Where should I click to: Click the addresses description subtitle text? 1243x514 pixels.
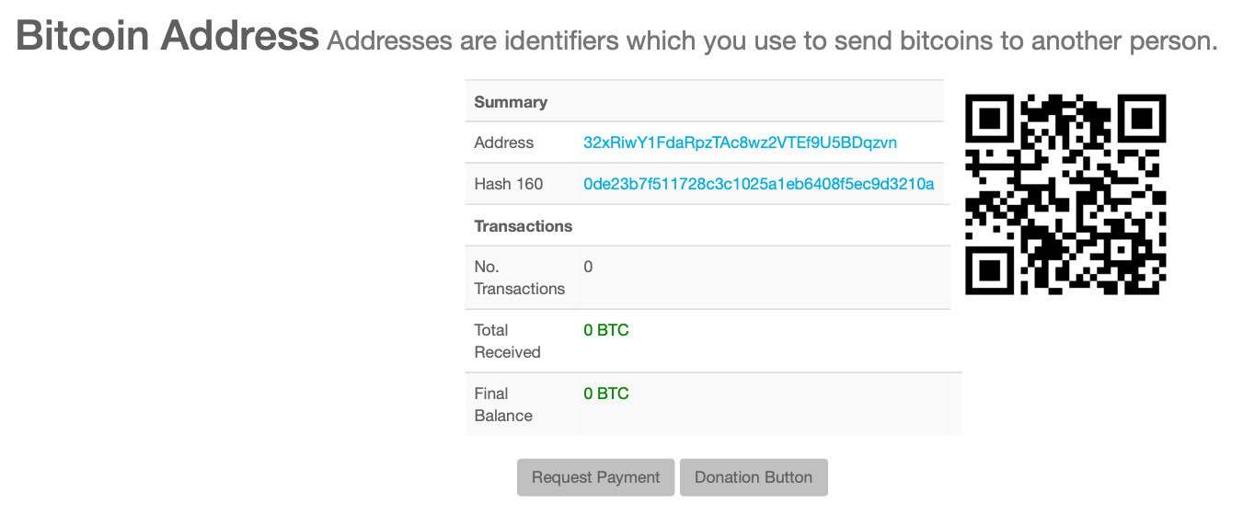click(x=773, y=40)
